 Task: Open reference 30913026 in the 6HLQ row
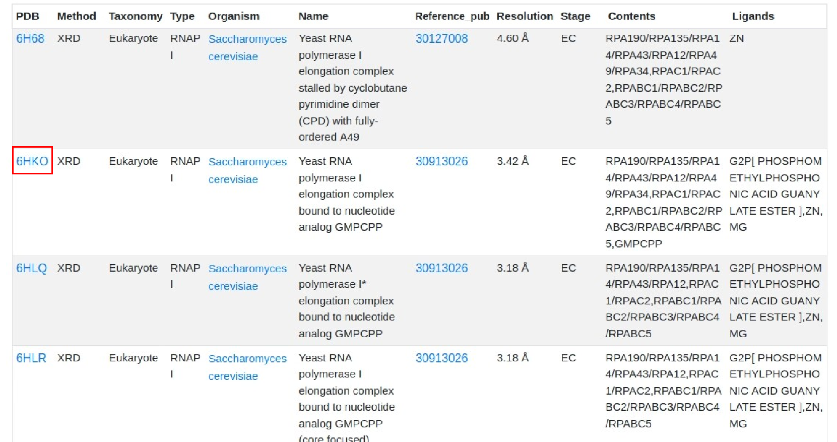(x=441, y=268)
